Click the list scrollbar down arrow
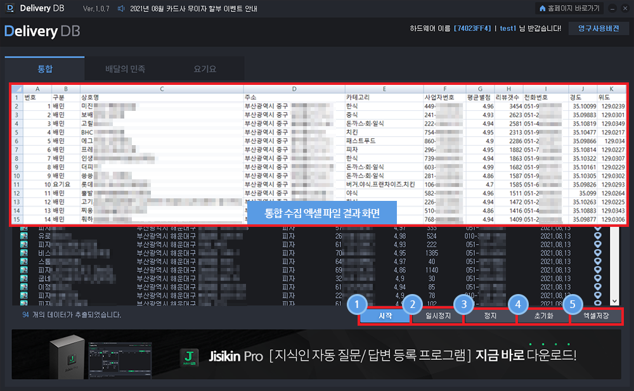 (x=614, y=301)
